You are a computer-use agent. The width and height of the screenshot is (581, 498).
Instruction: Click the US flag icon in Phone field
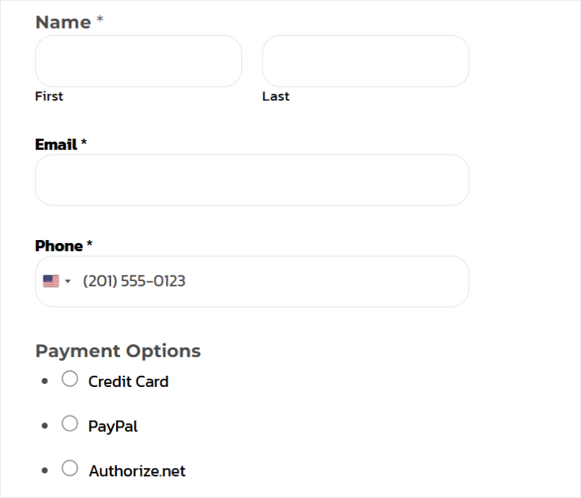coord(51,281)
